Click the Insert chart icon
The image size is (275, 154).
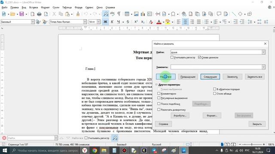tap(143, 14)
